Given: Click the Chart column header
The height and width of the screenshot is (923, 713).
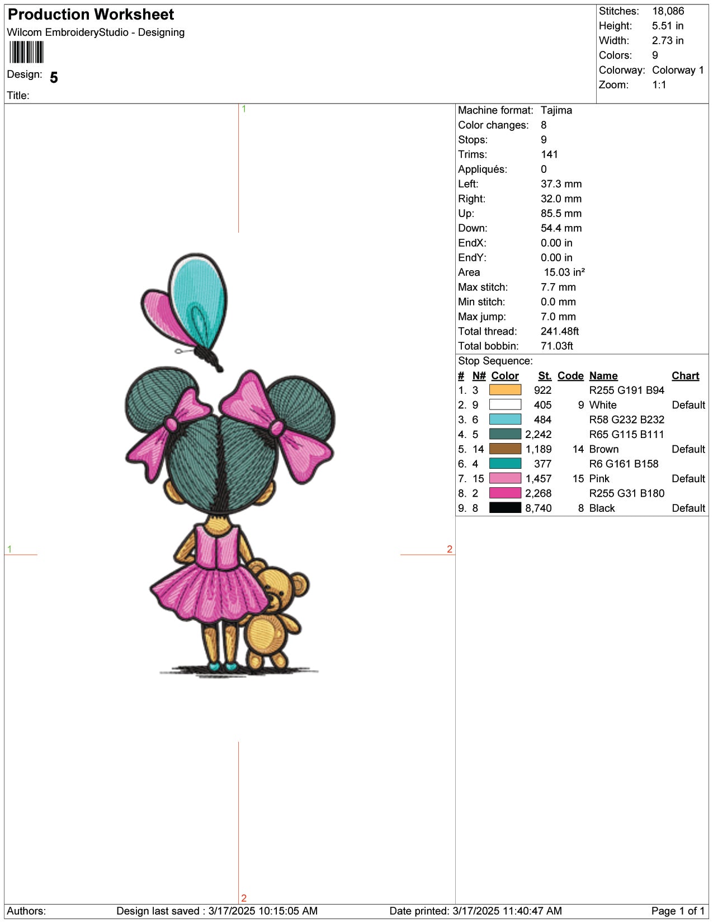Looking at the screenshot, I should coord(685,376).
